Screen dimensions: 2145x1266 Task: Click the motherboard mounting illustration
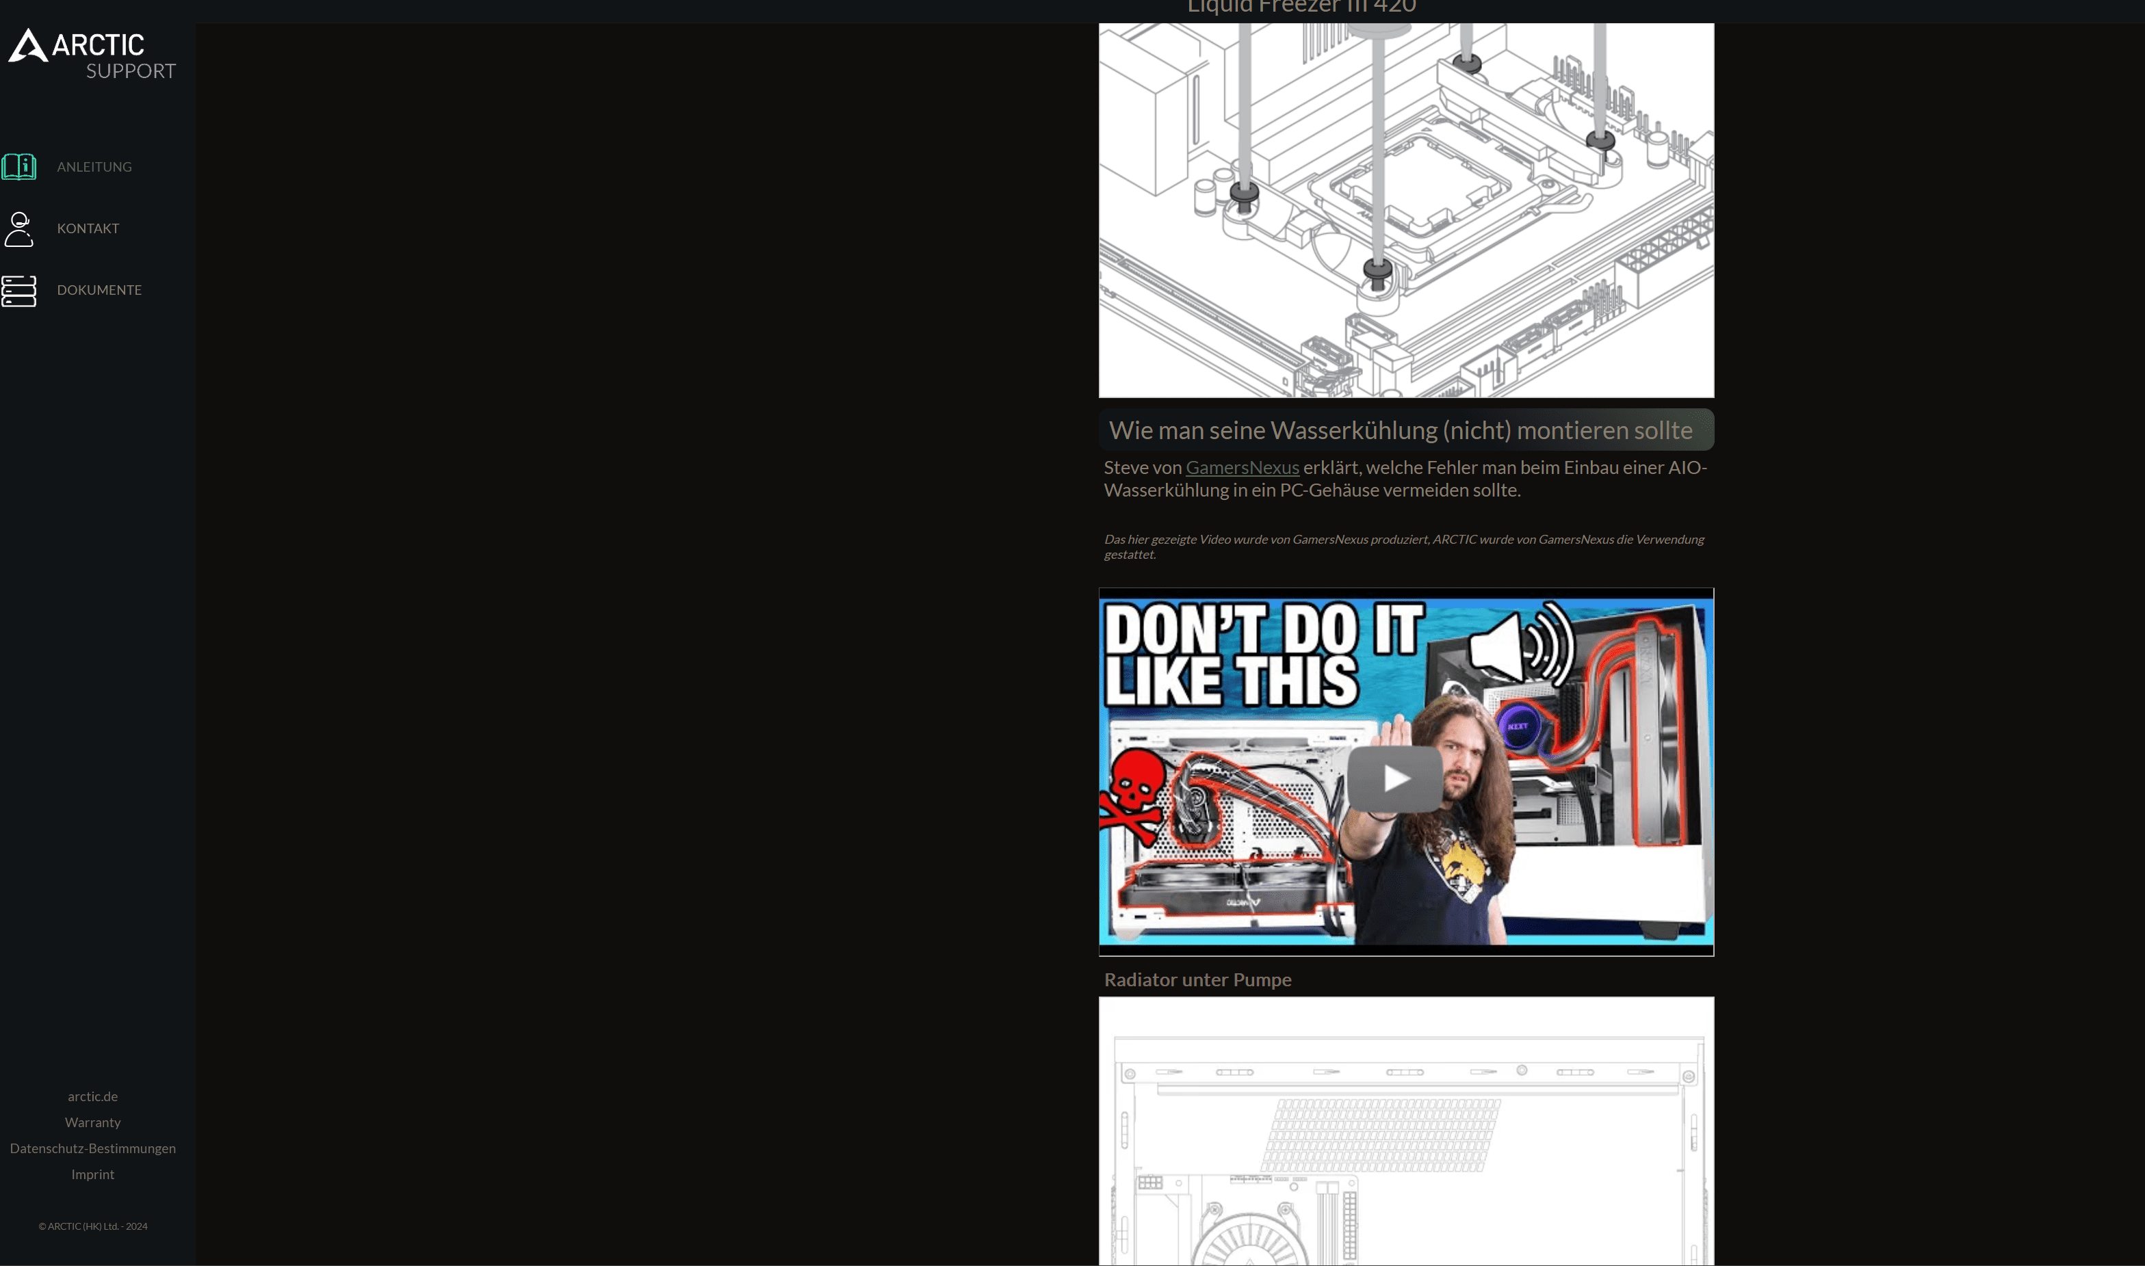click(x=1405, y=210)
